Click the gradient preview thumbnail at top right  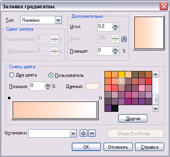click(149, 33)
